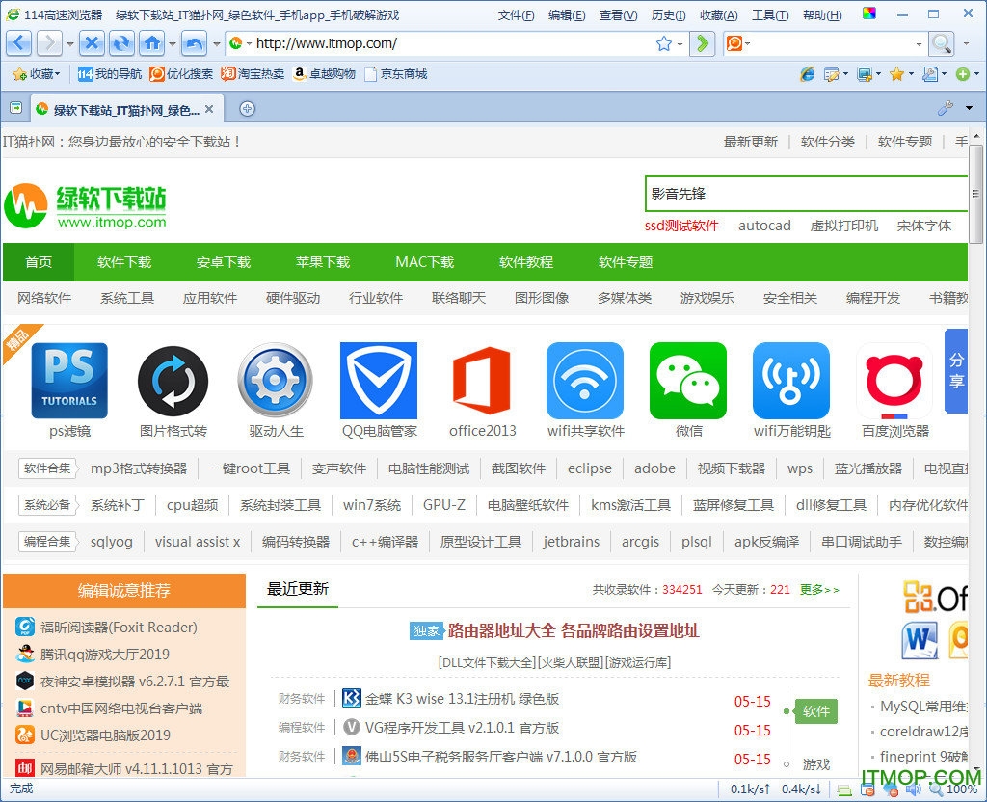Select the MAC下载 navigation tab

pyautogui.click(x=425, y=262)
